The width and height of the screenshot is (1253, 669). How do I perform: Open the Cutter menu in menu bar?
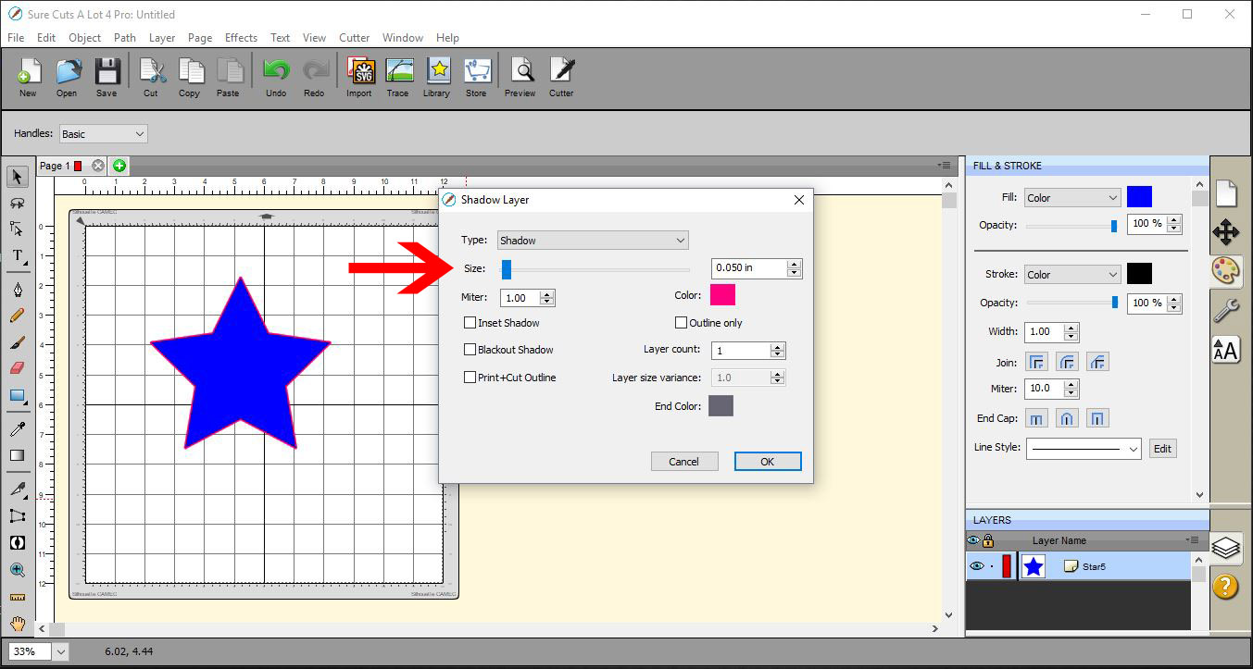click(x=355, y=38)
